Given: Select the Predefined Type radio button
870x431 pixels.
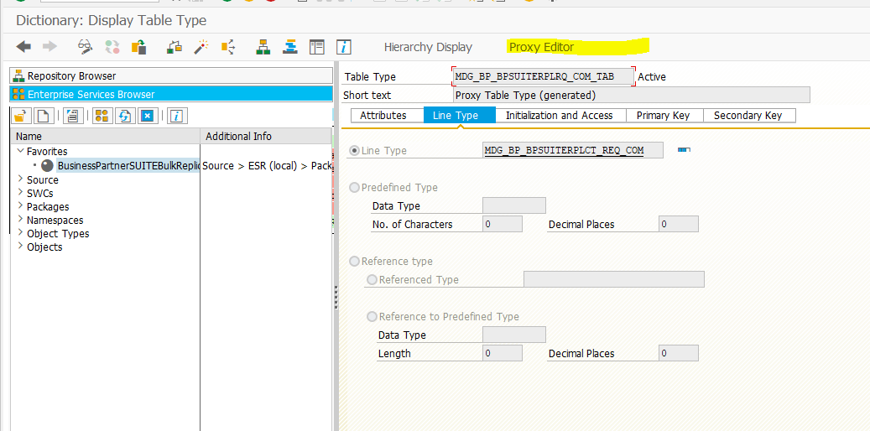Looking at the screenshot, I should tap(354, 188).
